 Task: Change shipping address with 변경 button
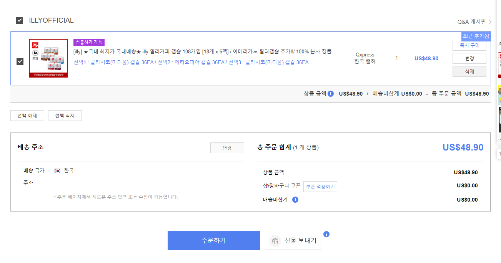click(227, 148)
